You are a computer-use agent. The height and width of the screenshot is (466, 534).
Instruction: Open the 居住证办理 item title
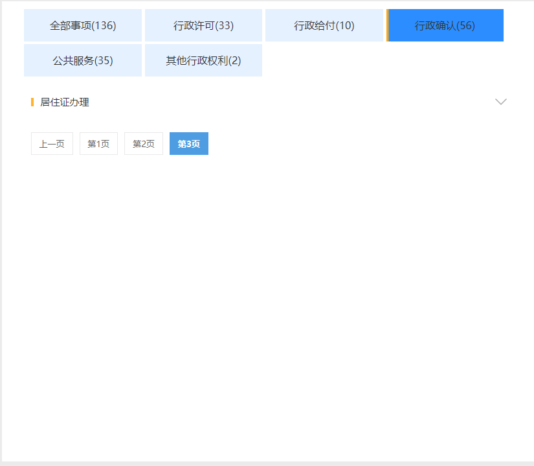65,102
